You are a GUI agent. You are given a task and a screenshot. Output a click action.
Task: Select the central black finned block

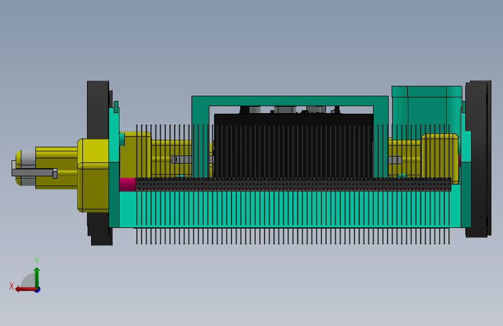(x=293, y=146)
